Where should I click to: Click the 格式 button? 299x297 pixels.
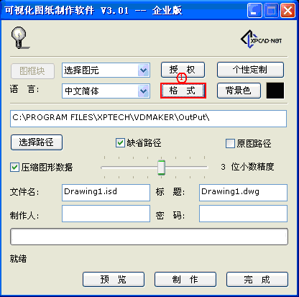(183, 91)
